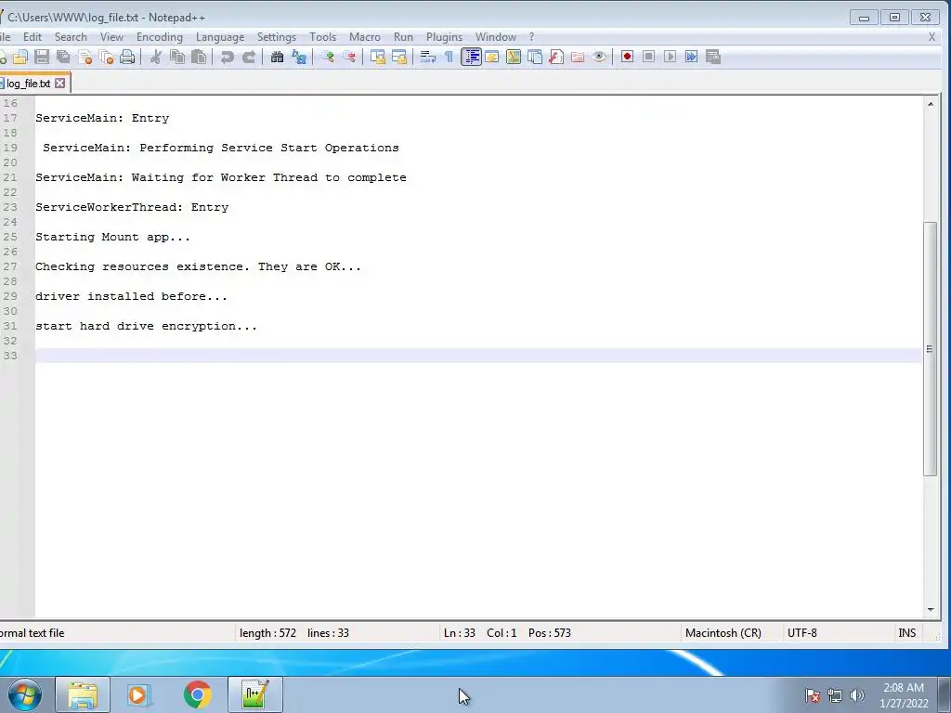Click the Copy toolbar icon
Image resolution: width=951 pixels, height=713 pixels.
coord(177,57)
